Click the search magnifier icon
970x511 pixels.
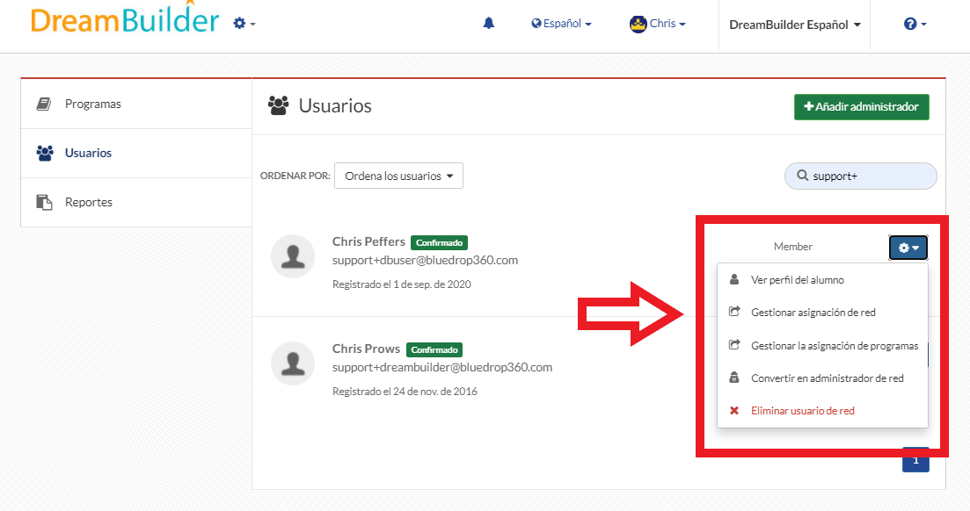[802, 176]
